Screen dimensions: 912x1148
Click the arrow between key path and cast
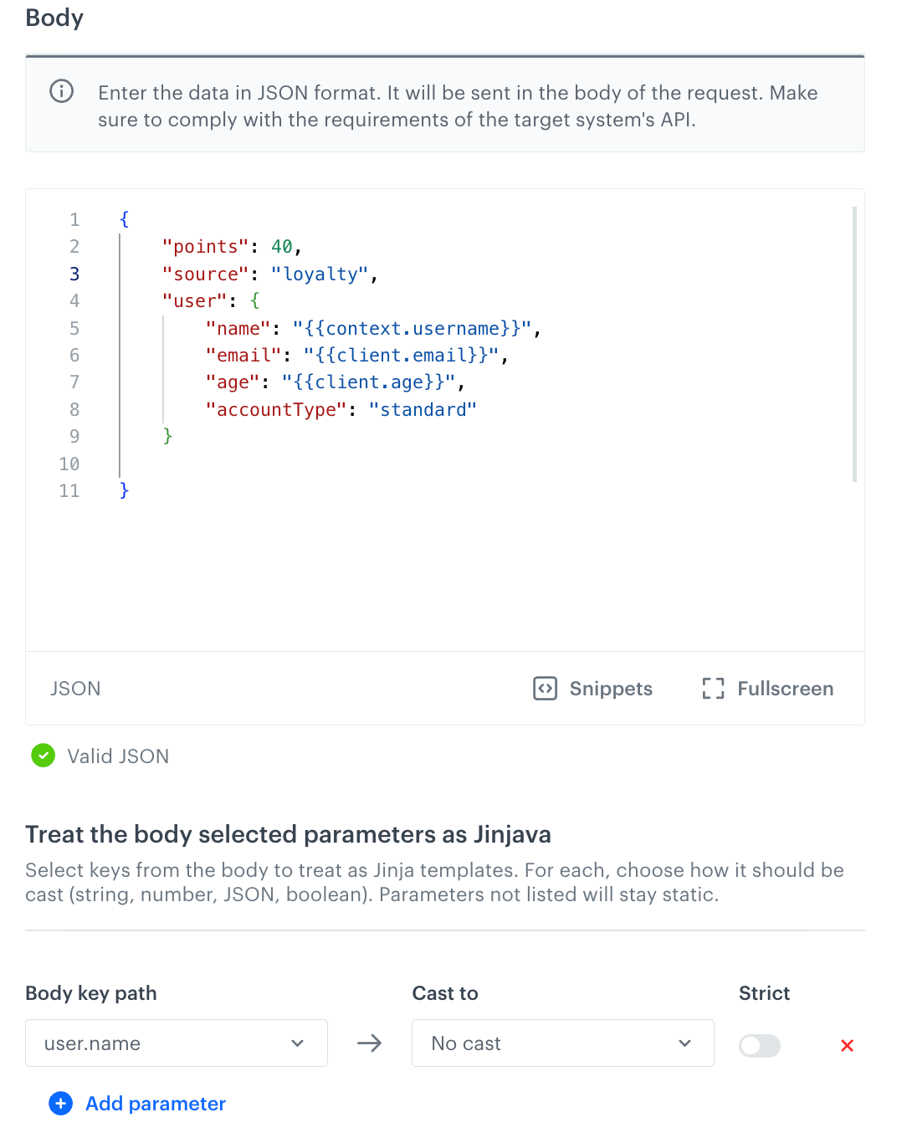(369, 1043)
